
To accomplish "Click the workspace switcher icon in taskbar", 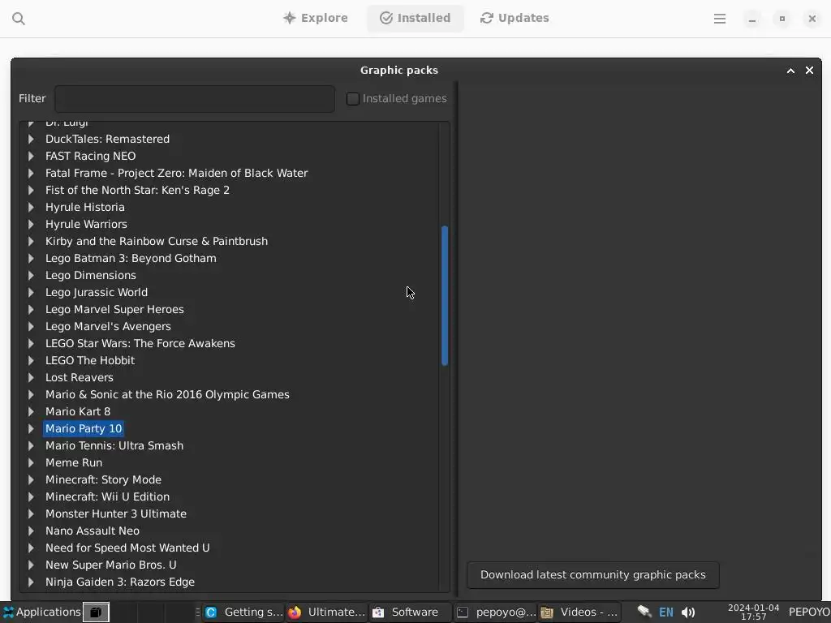I will pos(96,612).
